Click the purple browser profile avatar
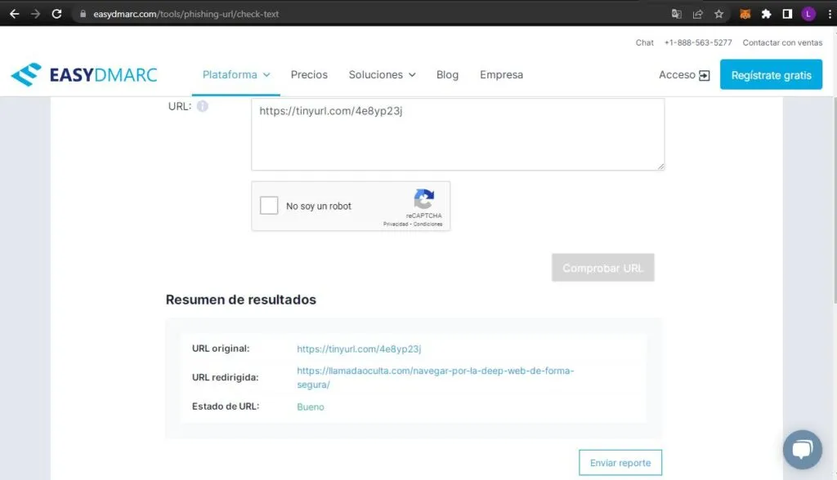Screen dimensions: 837x480 click(x=808, y=14)
